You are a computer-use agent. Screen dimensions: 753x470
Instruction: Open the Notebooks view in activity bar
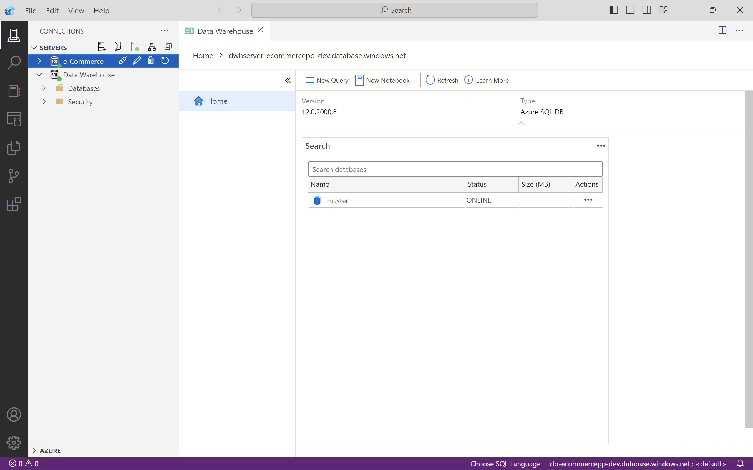click(x=14, y=91)
